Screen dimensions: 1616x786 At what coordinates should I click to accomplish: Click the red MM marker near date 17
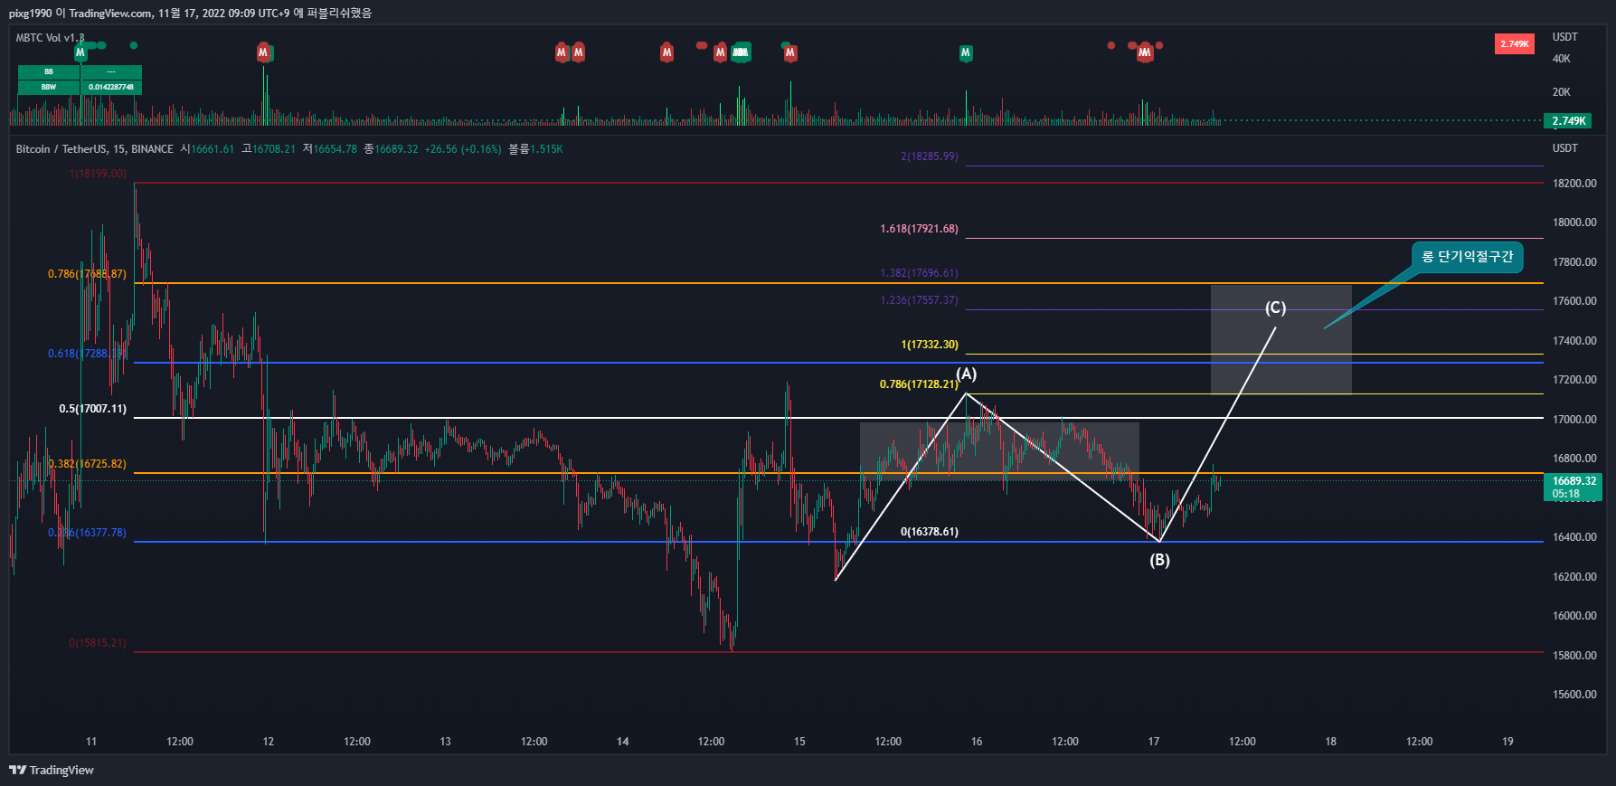pyautogui.click(x=1145, y=52)
